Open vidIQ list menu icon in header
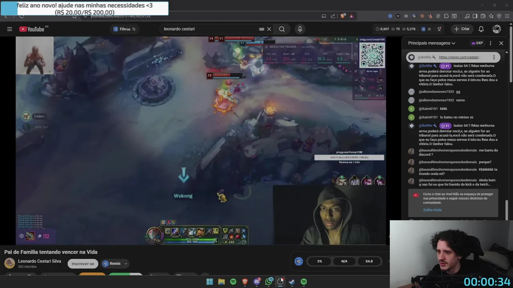This screenshot has width=513, height=288. tap(429, 29)
